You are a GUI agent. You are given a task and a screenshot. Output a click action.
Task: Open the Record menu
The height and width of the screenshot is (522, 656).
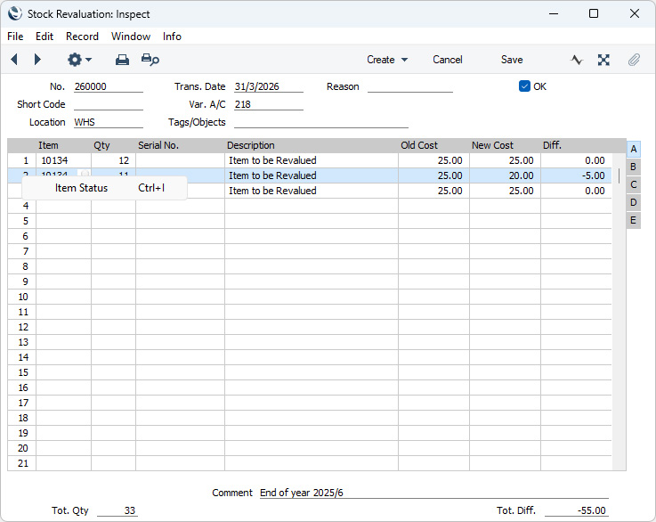pos(82,37)
